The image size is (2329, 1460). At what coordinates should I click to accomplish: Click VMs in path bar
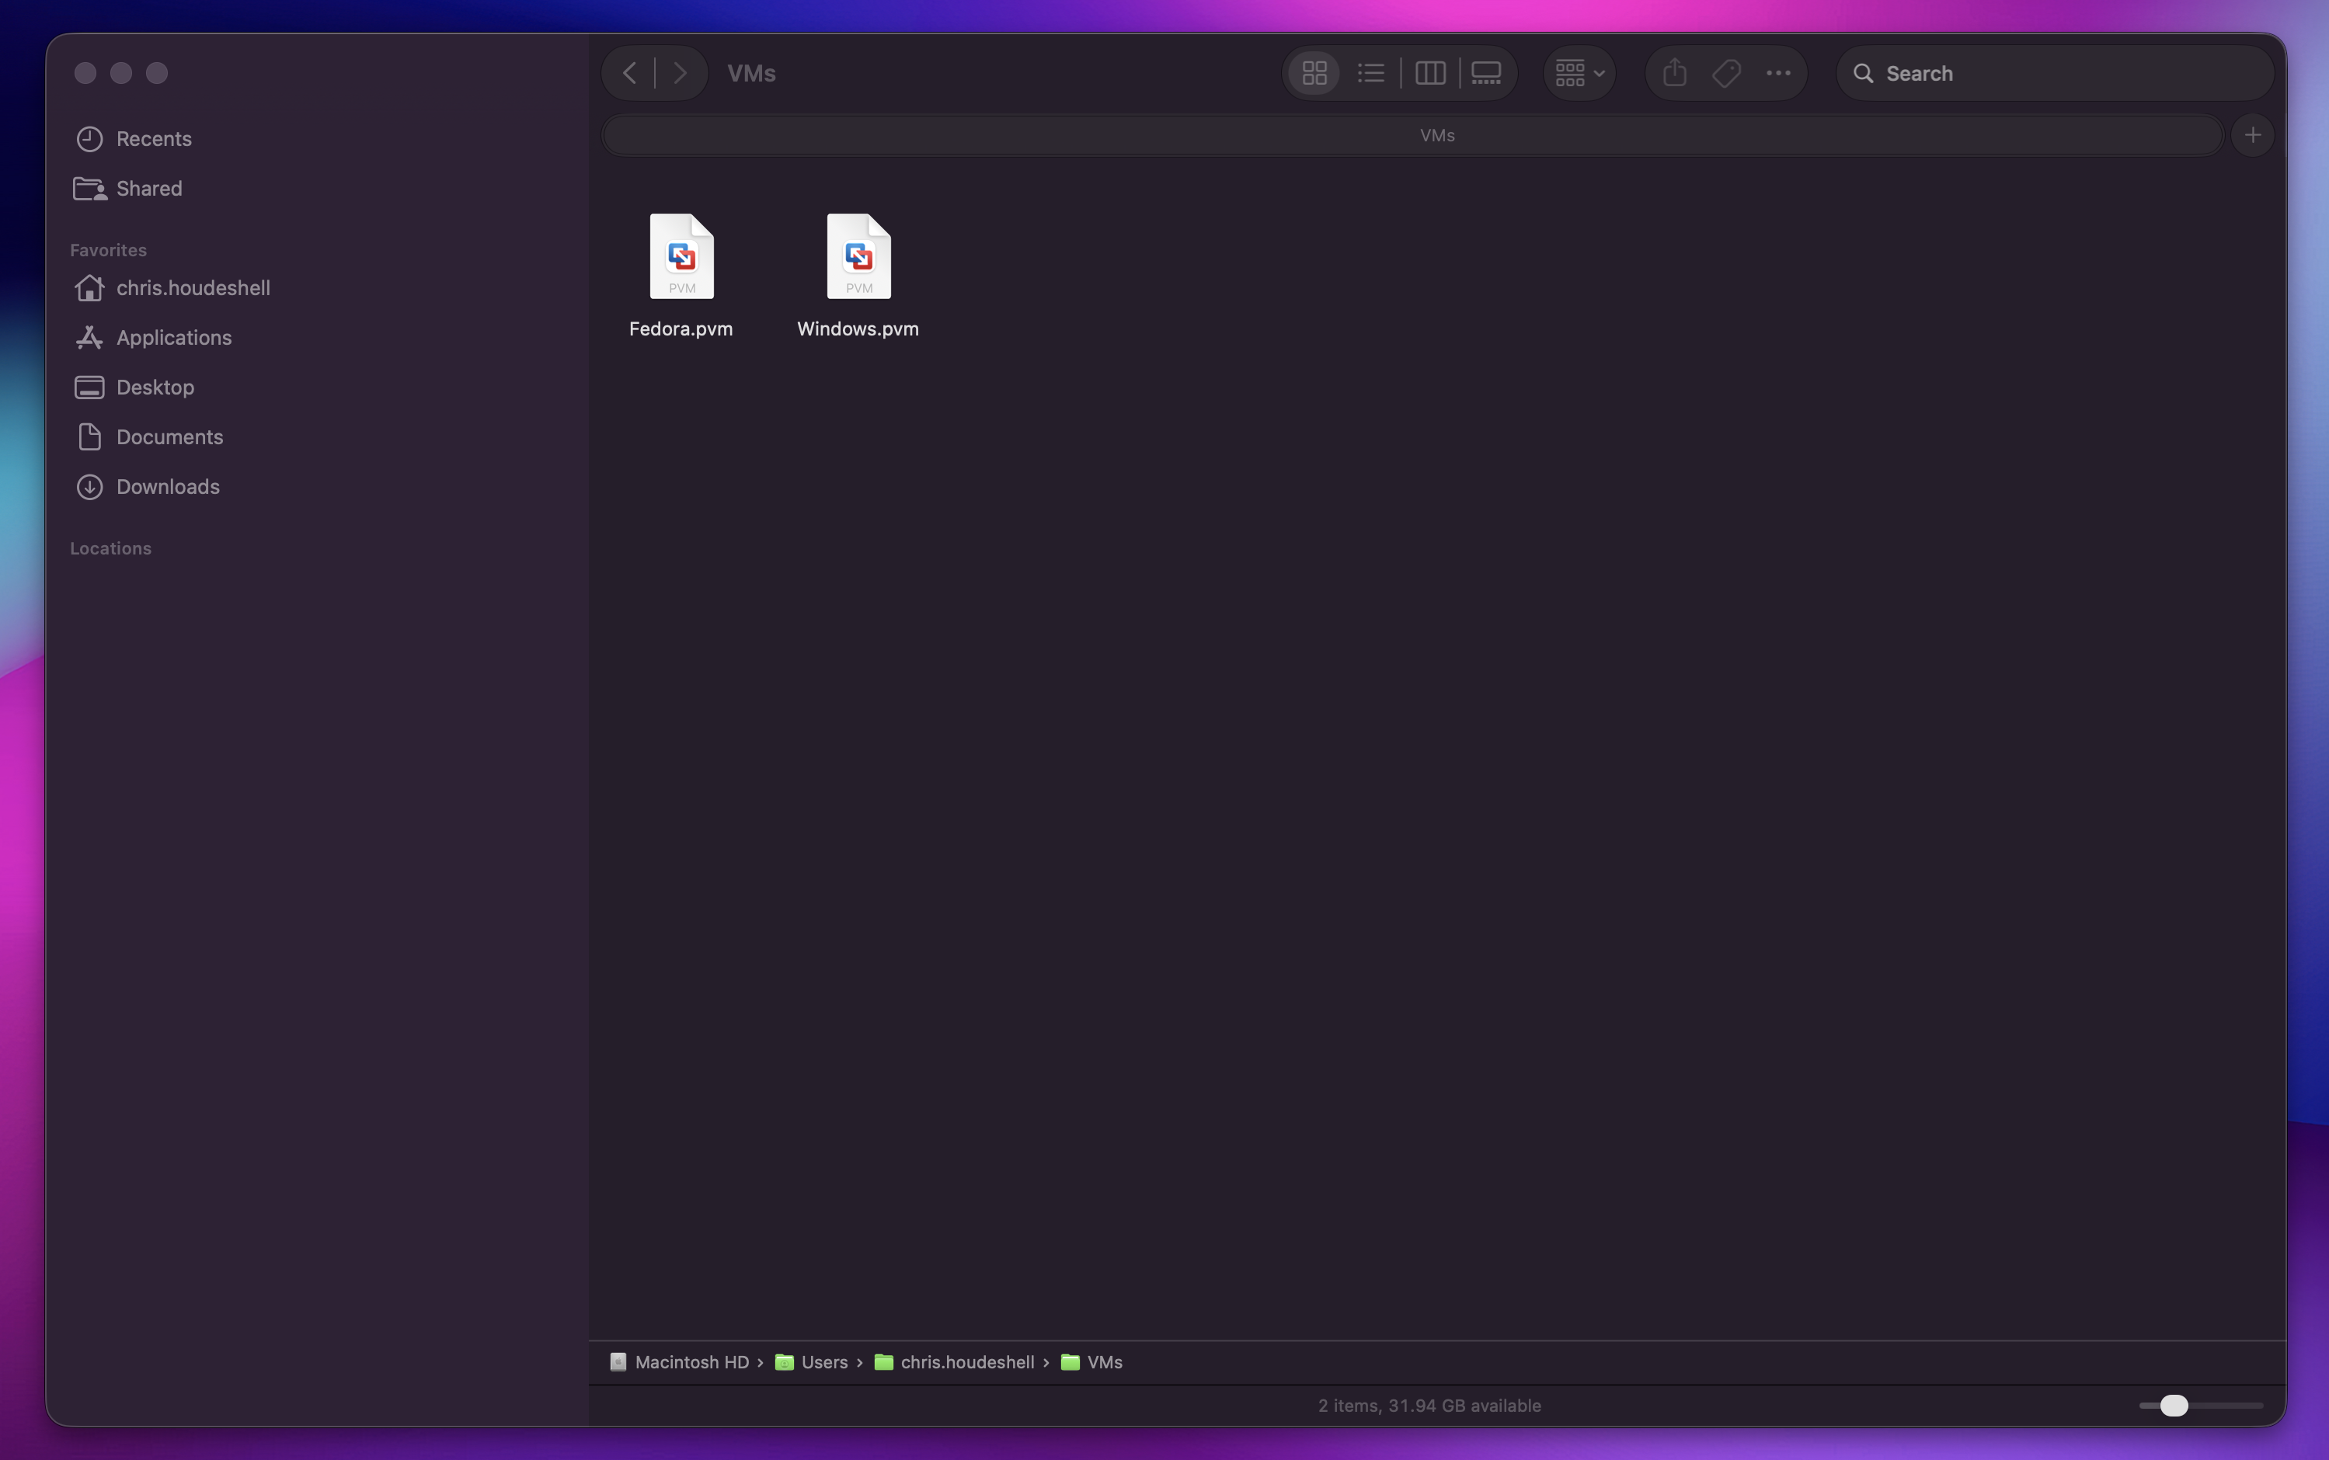(1091, 1362)
